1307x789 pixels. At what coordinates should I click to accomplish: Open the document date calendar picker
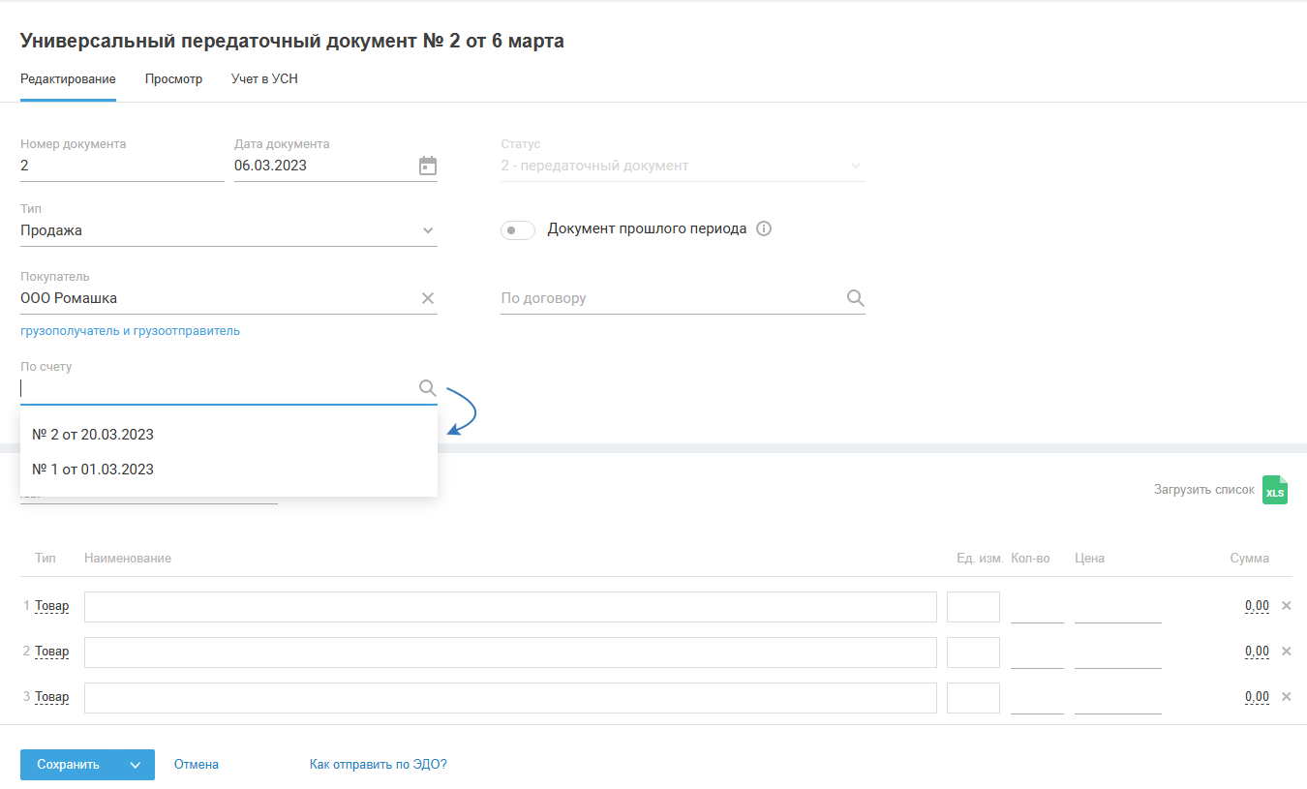pos(428,166)
